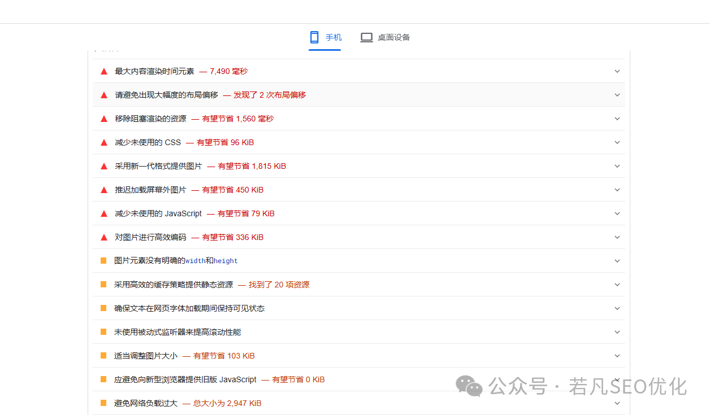Expand 请避免出现大幅度的布局偏移 with its chevron

(617, 95)
